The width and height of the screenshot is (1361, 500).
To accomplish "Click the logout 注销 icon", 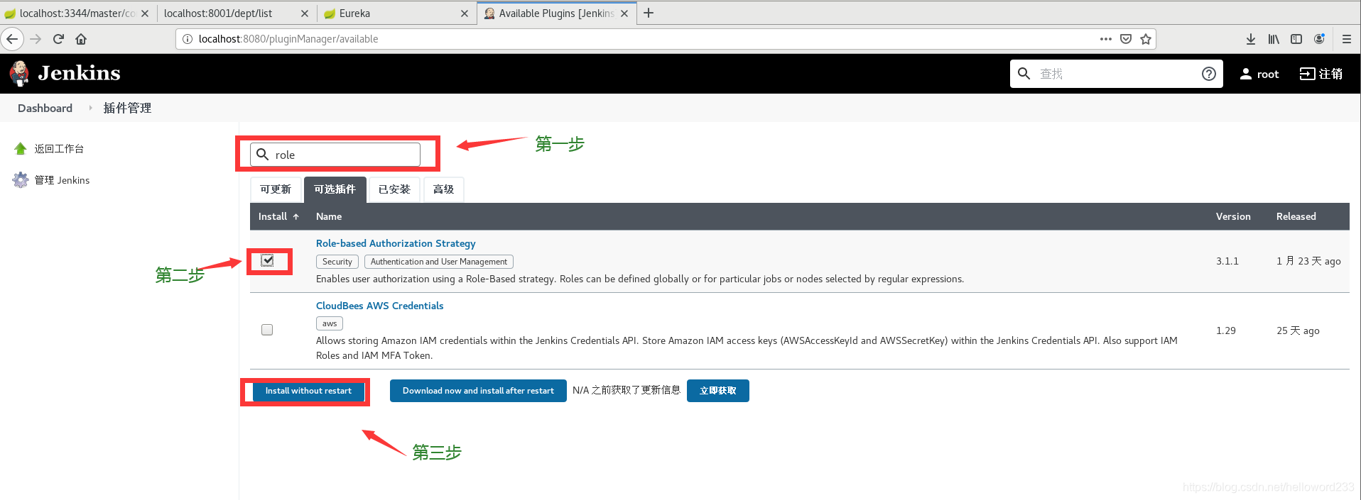I will tap(1307, 74).
